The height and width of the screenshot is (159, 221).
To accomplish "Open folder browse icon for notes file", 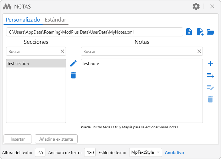I will click(x=210, y=32).
